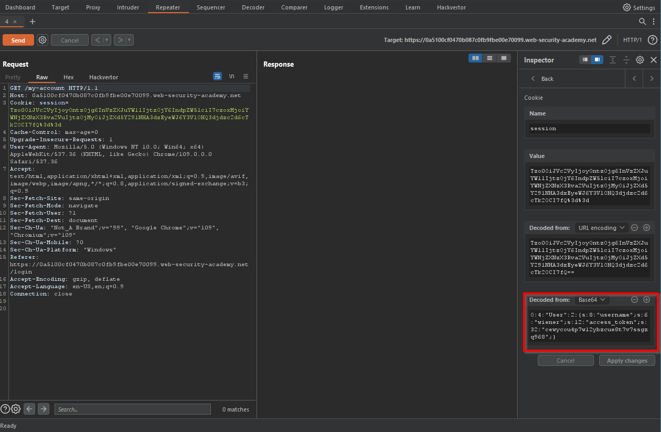This screenshot has height=432, width=661.
Task: Dock Inspector panel to the left
Action: [584, 60]
